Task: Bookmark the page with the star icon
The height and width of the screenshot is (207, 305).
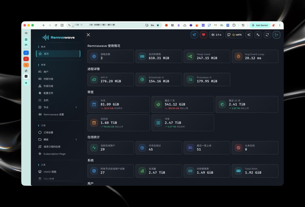Action: tap(158, 25)
